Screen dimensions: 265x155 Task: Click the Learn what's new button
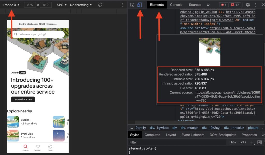(x=24, y=99)
